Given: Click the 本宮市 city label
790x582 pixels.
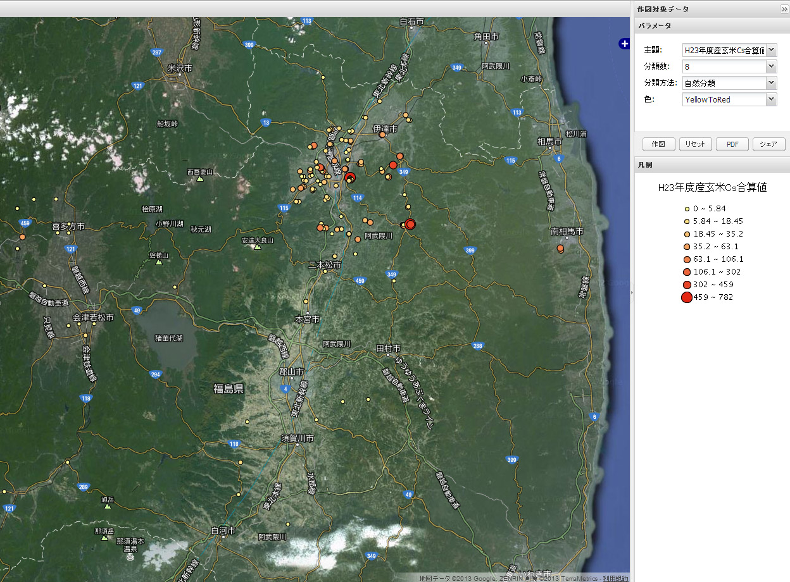Looking at the screenshot, I should point(308,319).
